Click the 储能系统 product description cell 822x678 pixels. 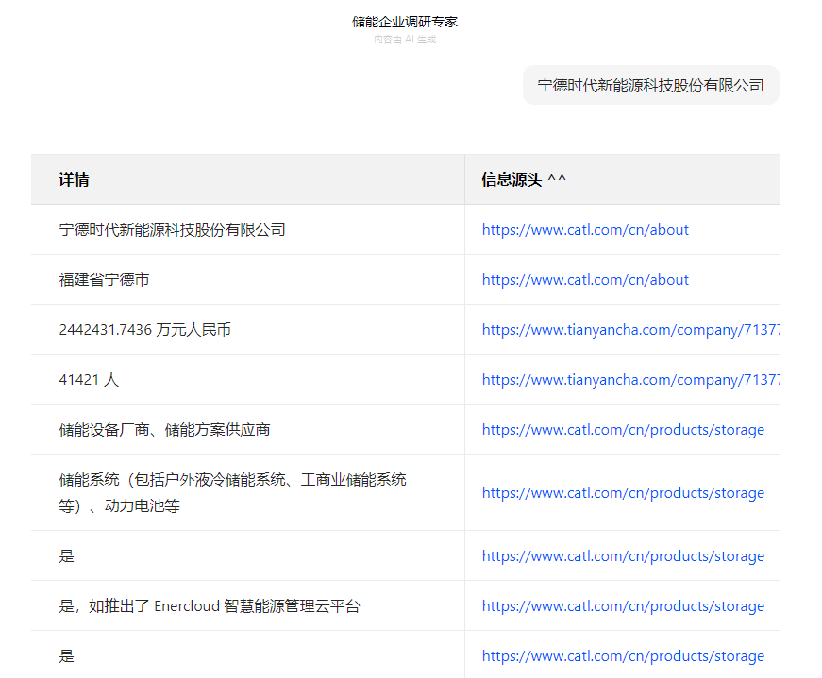232,492
